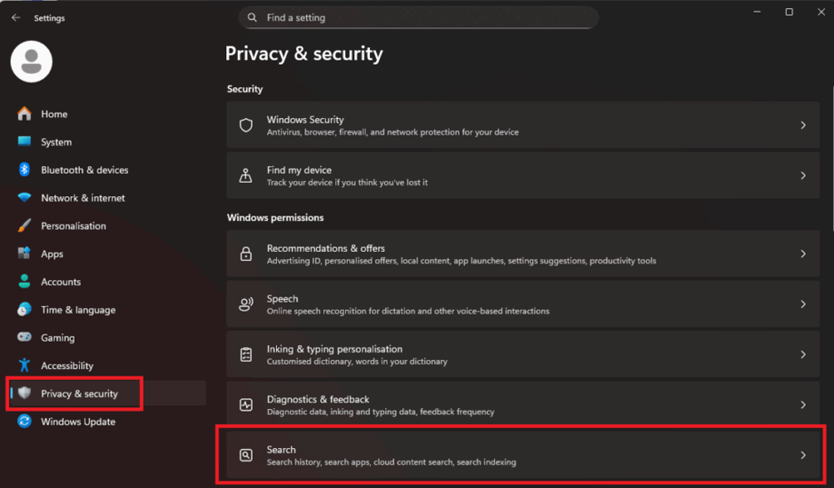Open Find my device via chevron

coord(803,176)
